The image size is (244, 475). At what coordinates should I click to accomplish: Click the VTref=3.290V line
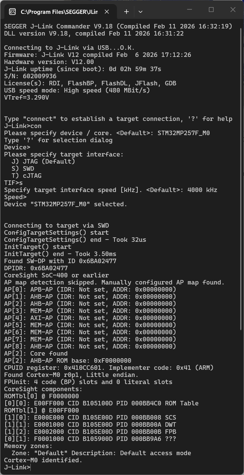tap(27, 97)
